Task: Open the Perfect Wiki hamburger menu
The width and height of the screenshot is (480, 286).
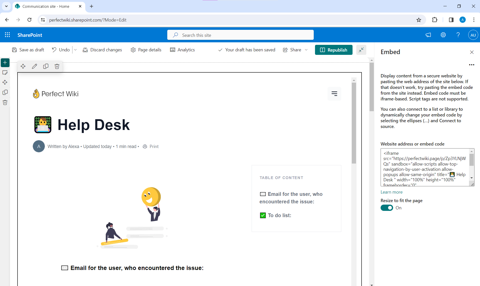Action: pos(334,94)
